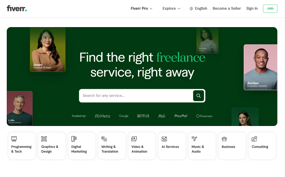Viewport: 285px width, 177px height.
Task: Open Jordan's Production Assistant photo card
Action: [x=260, y=67]
